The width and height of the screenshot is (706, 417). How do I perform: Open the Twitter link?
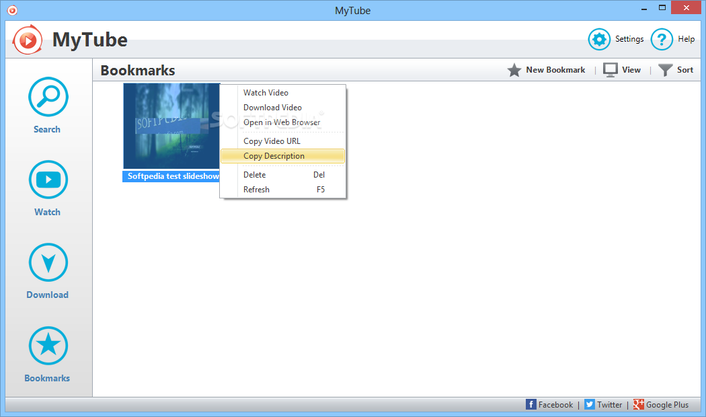click(x=610, y=405)
